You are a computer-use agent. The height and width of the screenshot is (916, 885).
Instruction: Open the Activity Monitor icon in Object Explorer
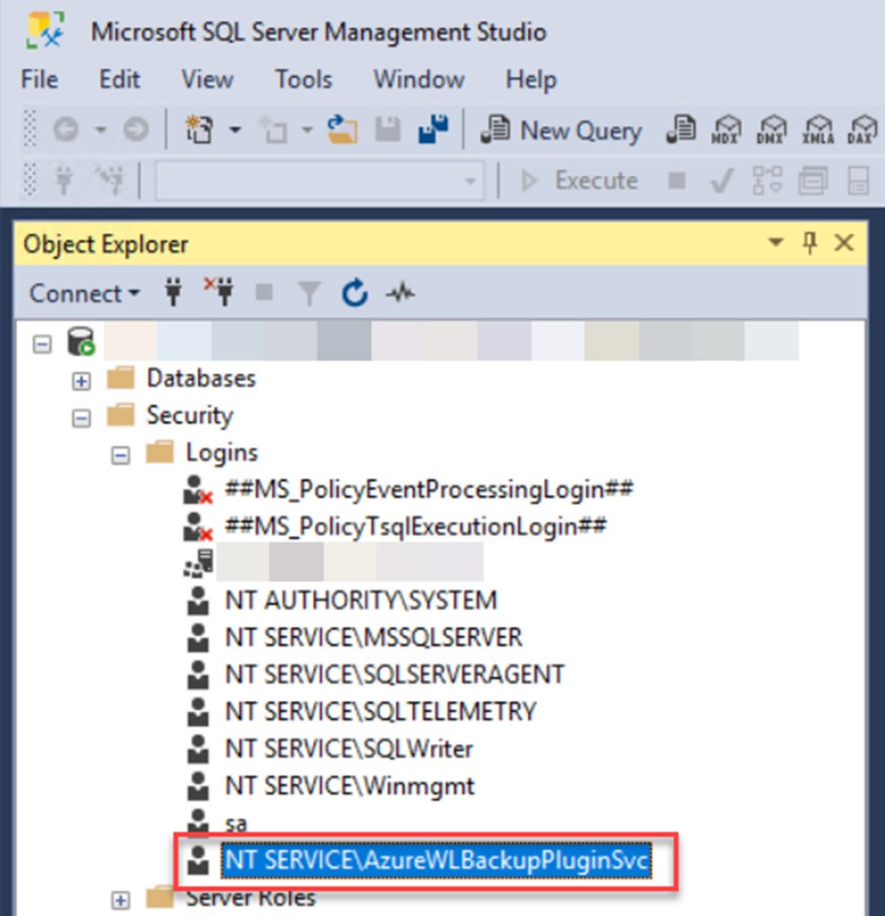pyautogui.click(x=400, y=293)
